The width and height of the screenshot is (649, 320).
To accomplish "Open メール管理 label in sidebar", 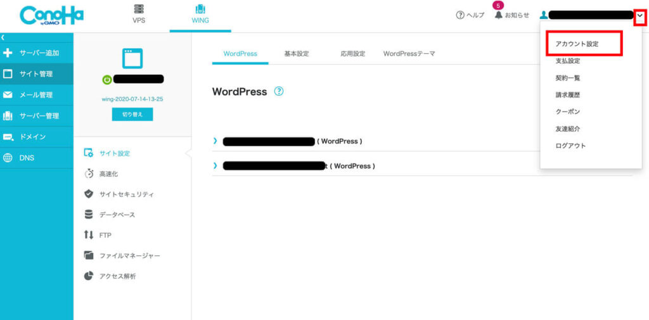I will pos(36,95).
